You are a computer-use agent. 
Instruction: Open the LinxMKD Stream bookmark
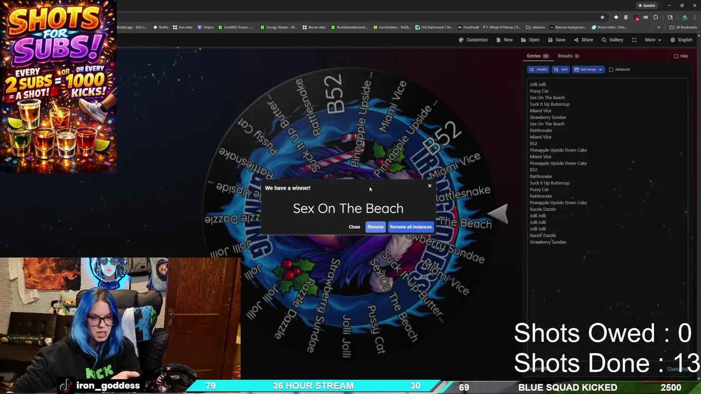click(236, 27)
